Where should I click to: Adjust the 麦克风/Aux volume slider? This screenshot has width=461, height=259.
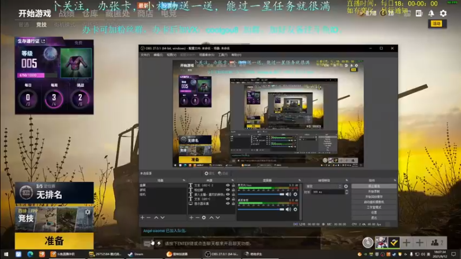261,195
